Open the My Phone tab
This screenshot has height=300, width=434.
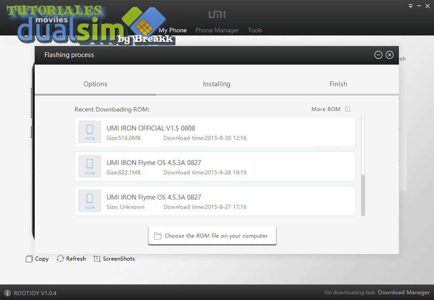point(173,30)
